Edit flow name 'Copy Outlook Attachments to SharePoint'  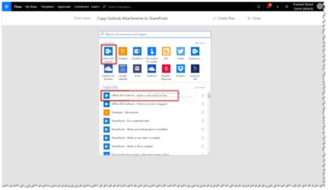[132, 18]
